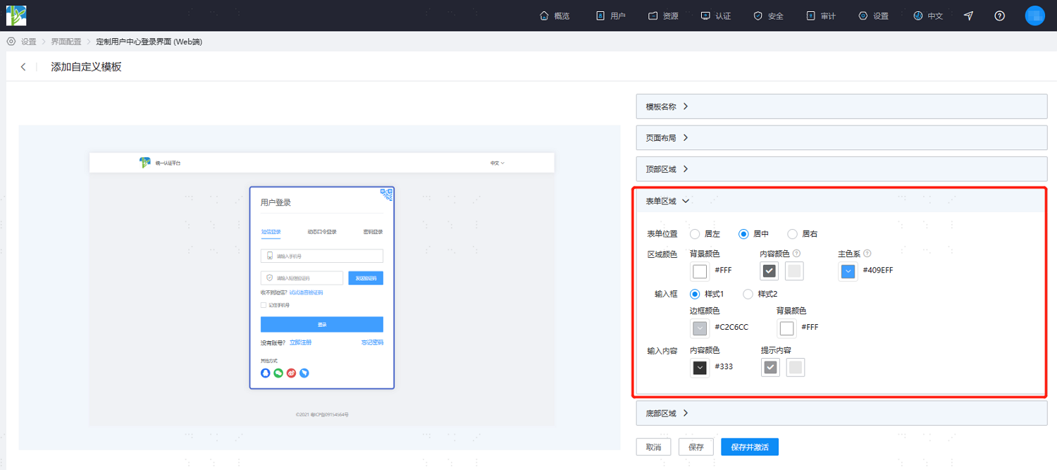Expand the 模板名称 section
This screenshot has width=1057, height=470.
click(x=841, y=106)
